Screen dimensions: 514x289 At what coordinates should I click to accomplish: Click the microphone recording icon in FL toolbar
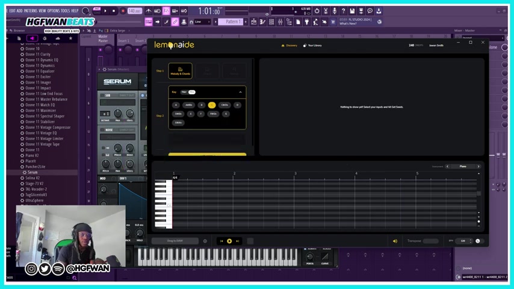click(335, 11)
